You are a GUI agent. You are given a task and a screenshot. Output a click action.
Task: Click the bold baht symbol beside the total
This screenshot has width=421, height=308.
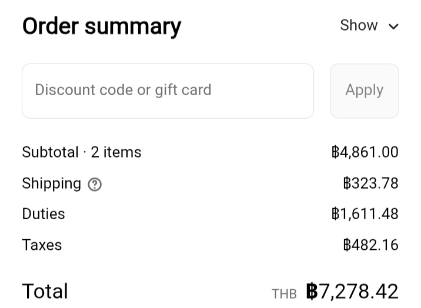[x=312, y=292]
